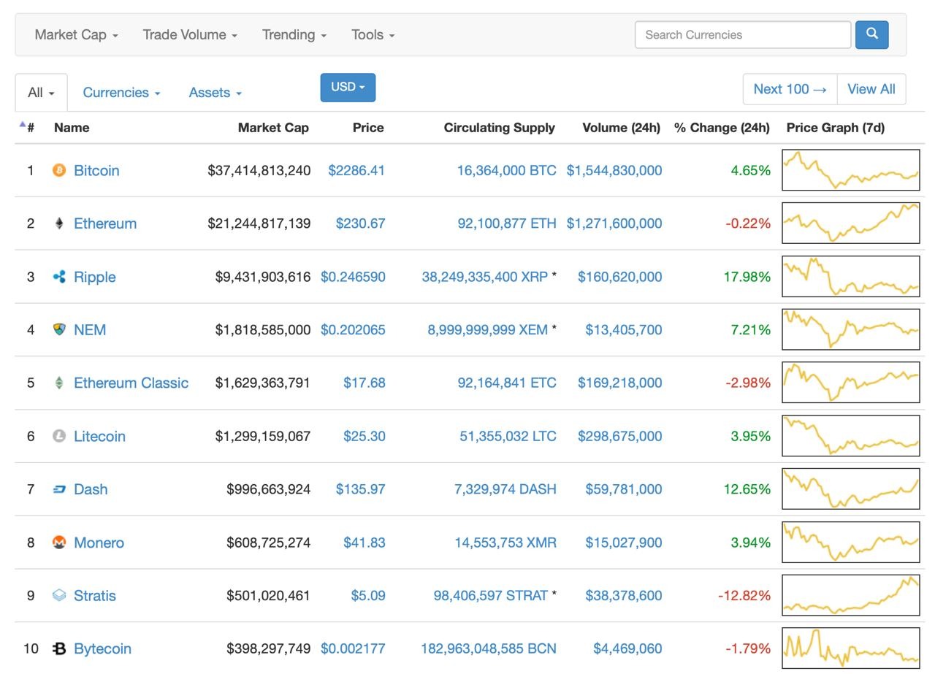Click Dash price $135.97

(360, 489)
